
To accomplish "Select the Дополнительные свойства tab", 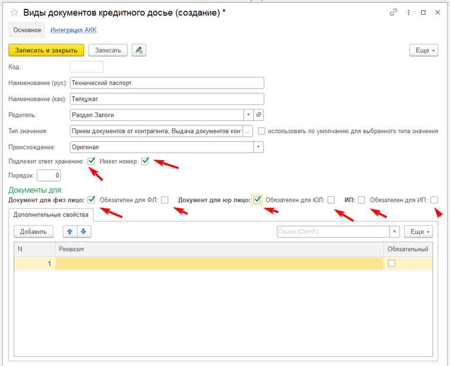I will [51, 215].
